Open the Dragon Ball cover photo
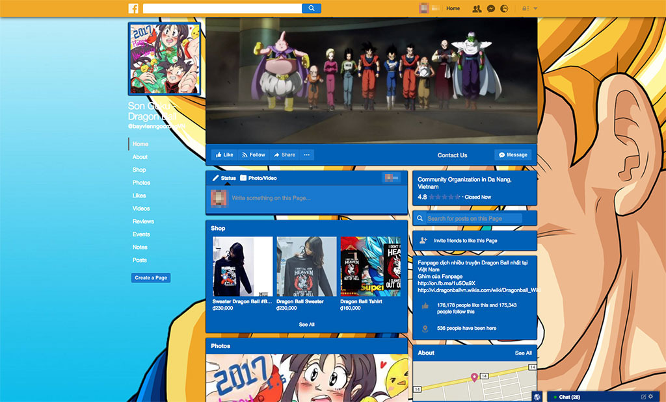The image size is (666, 402). point(371,80)
